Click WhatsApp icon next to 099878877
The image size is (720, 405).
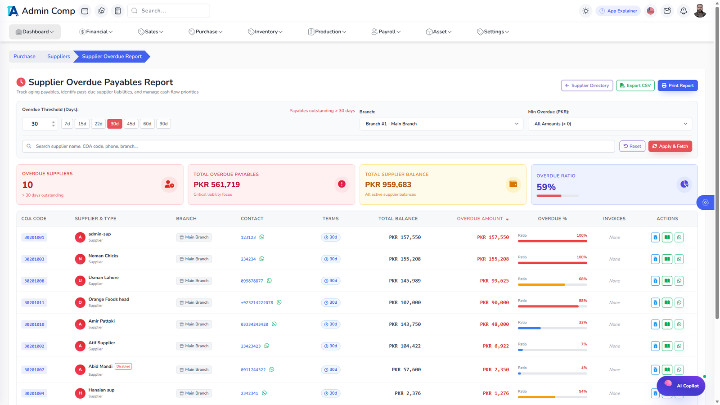pyautogui.click(x=269, y=281)
